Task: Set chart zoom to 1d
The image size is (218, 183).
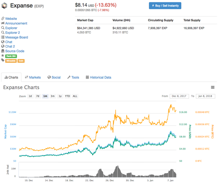Action: click(30, 96)
